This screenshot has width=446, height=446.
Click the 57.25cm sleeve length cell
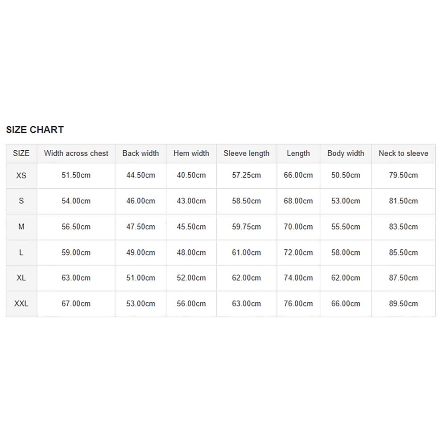tap(246, 175)
